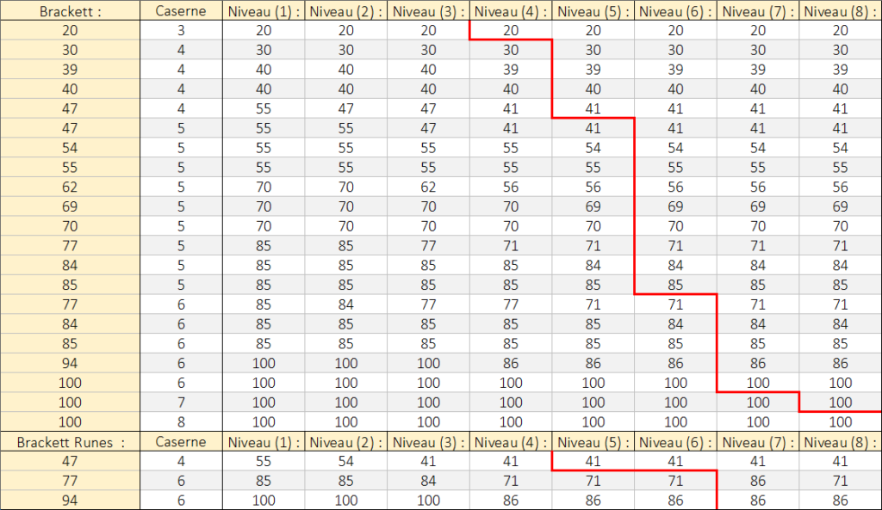The image size is (882, 510).
Task: Select the Caserne cell containing 7
Action: 180,402
